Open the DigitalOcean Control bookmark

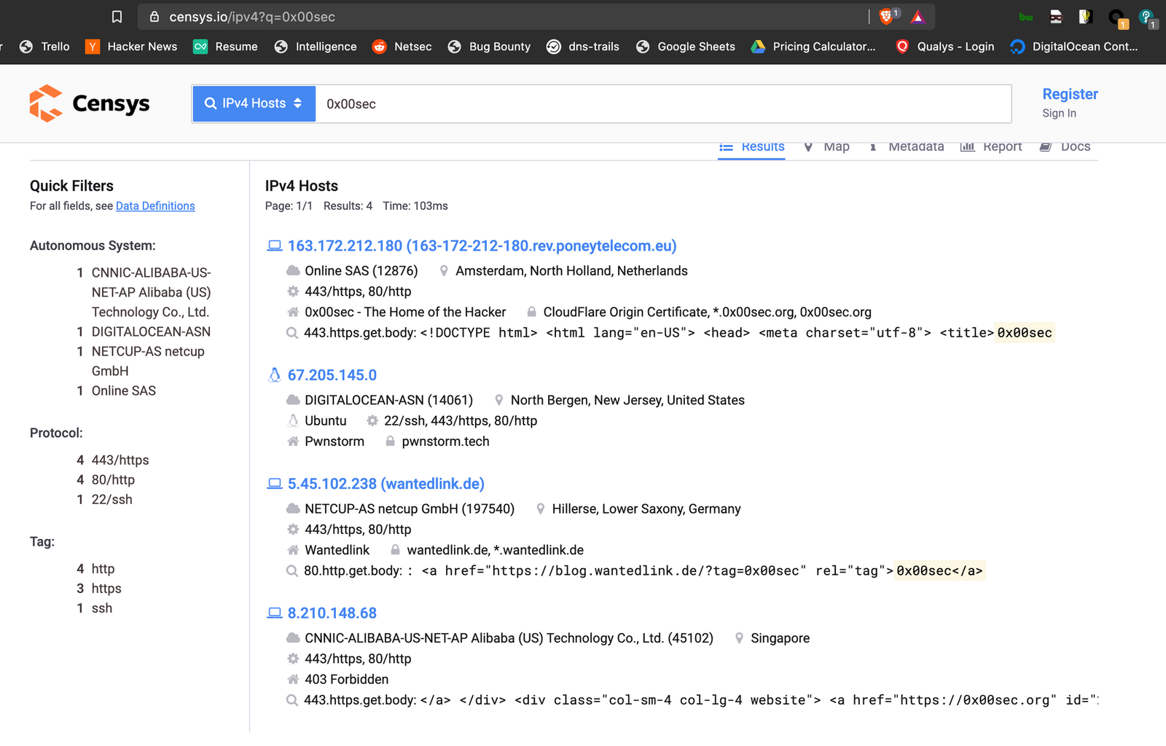[1074, 47]
